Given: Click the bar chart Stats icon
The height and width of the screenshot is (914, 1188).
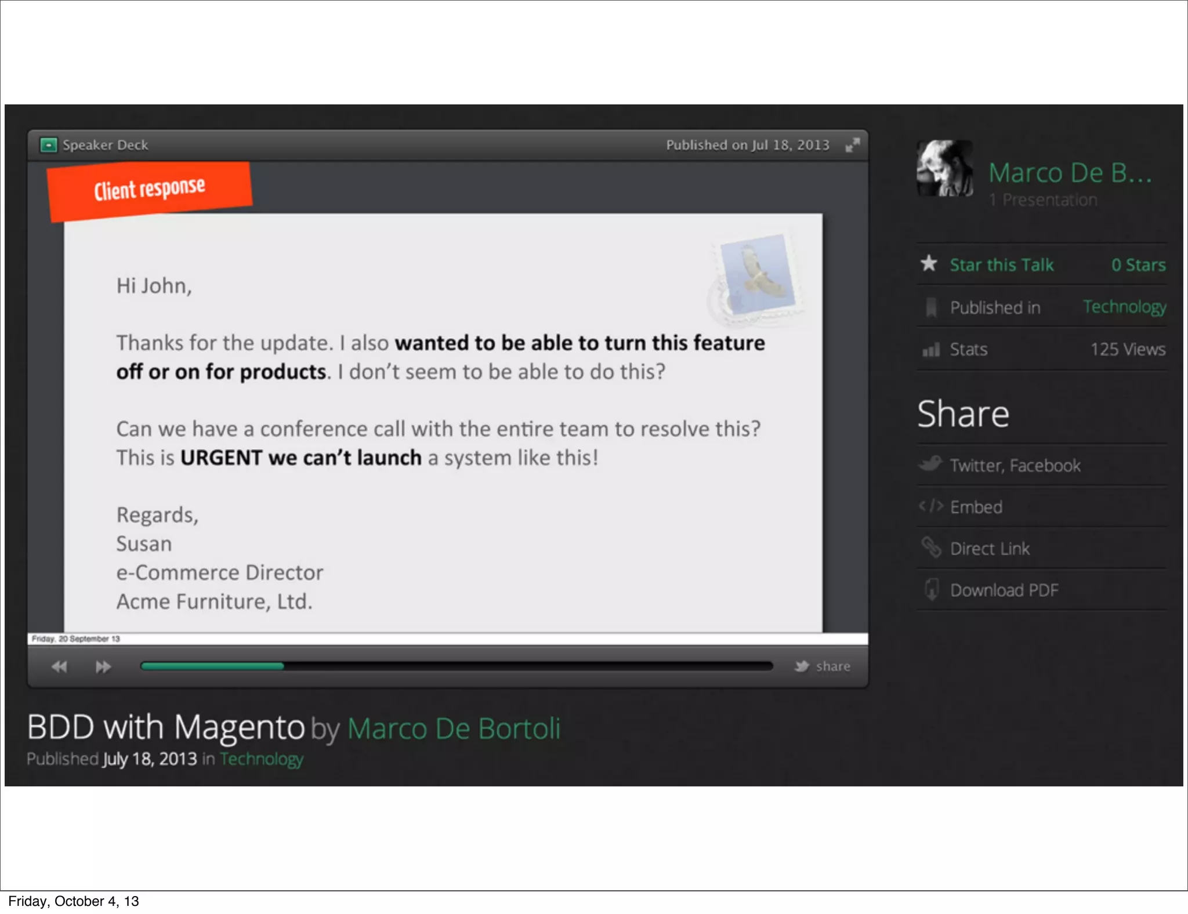Looking at the screenshot, I should (x=930, y=350).
